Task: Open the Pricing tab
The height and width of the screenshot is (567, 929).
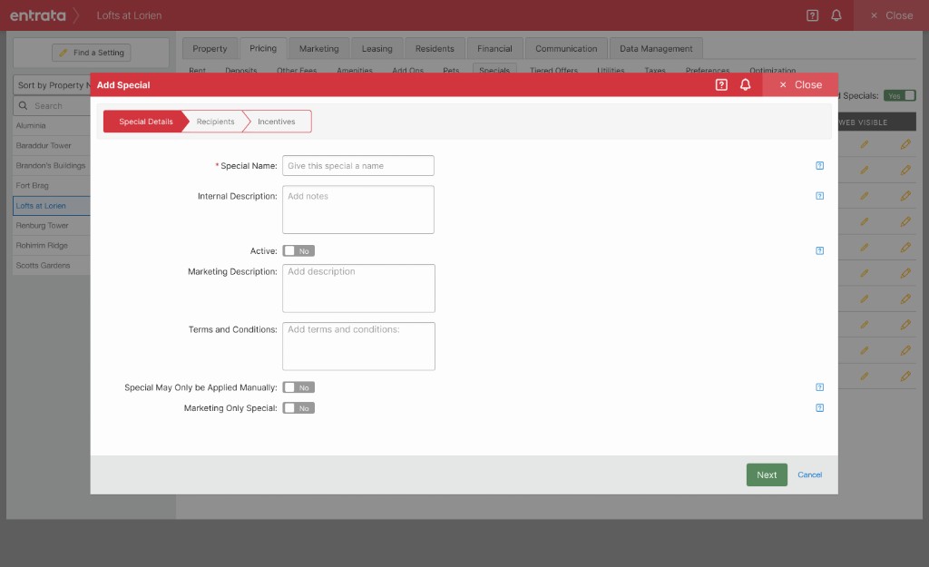Action: point(263,49)
